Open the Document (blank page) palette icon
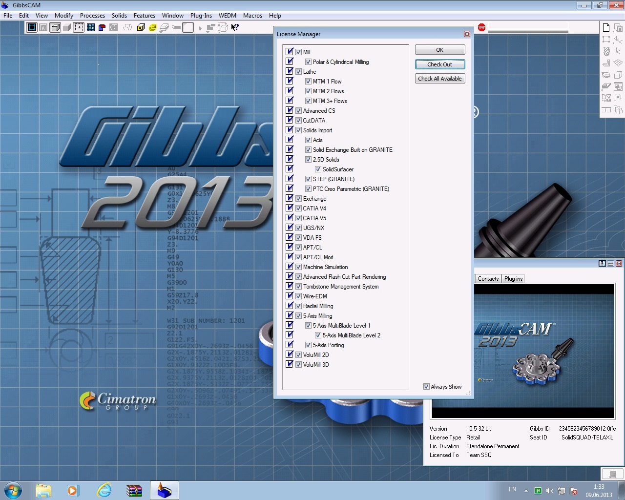 (606, 28)
